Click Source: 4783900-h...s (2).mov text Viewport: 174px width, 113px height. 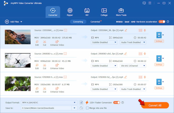[x=49, y=77]
